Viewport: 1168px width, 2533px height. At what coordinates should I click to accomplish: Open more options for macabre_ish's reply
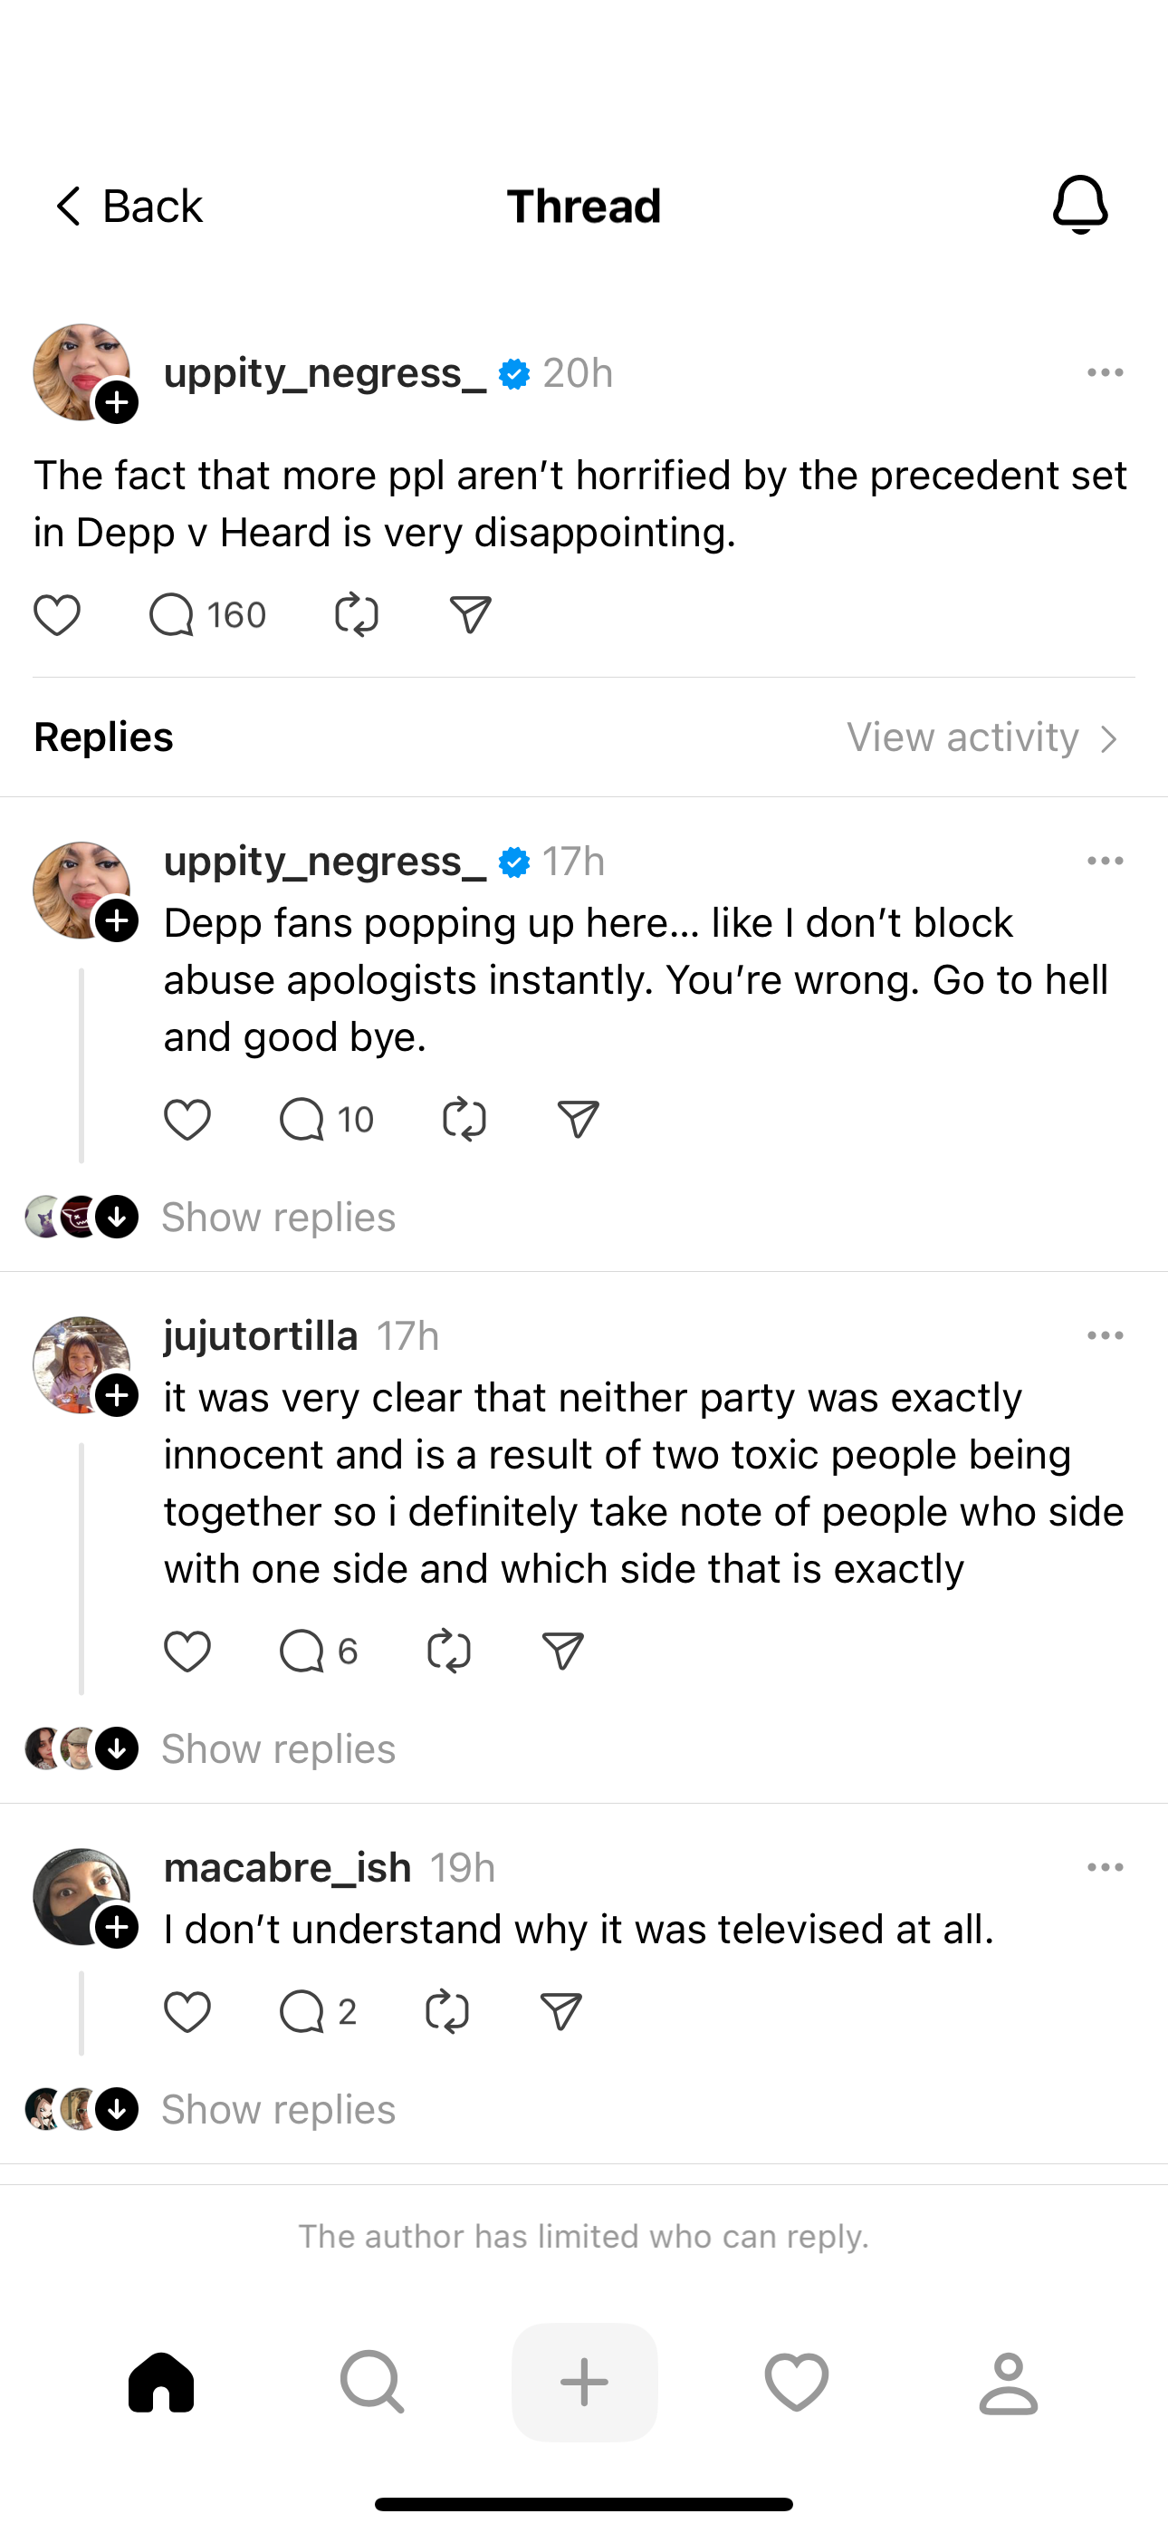1106,1867
